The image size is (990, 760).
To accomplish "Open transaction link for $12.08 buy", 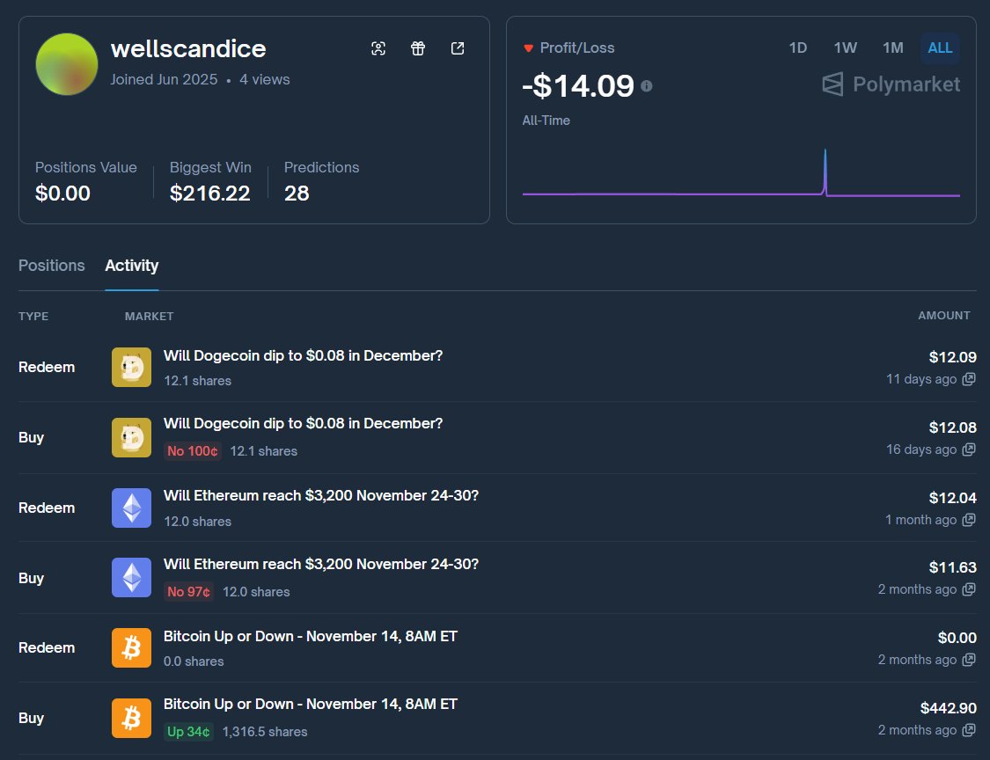I will click(x=969, y=449).
